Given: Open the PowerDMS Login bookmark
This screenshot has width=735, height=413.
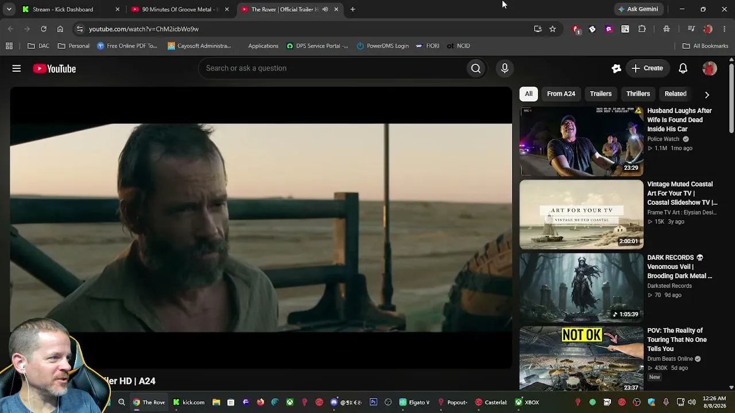Looking at the screenshot, I should pyautogui.click(x=382, y=46).
